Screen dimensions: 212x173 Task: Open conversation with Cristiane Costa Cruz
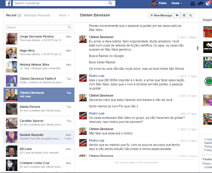pyautogui.click(x=39, y=165)
